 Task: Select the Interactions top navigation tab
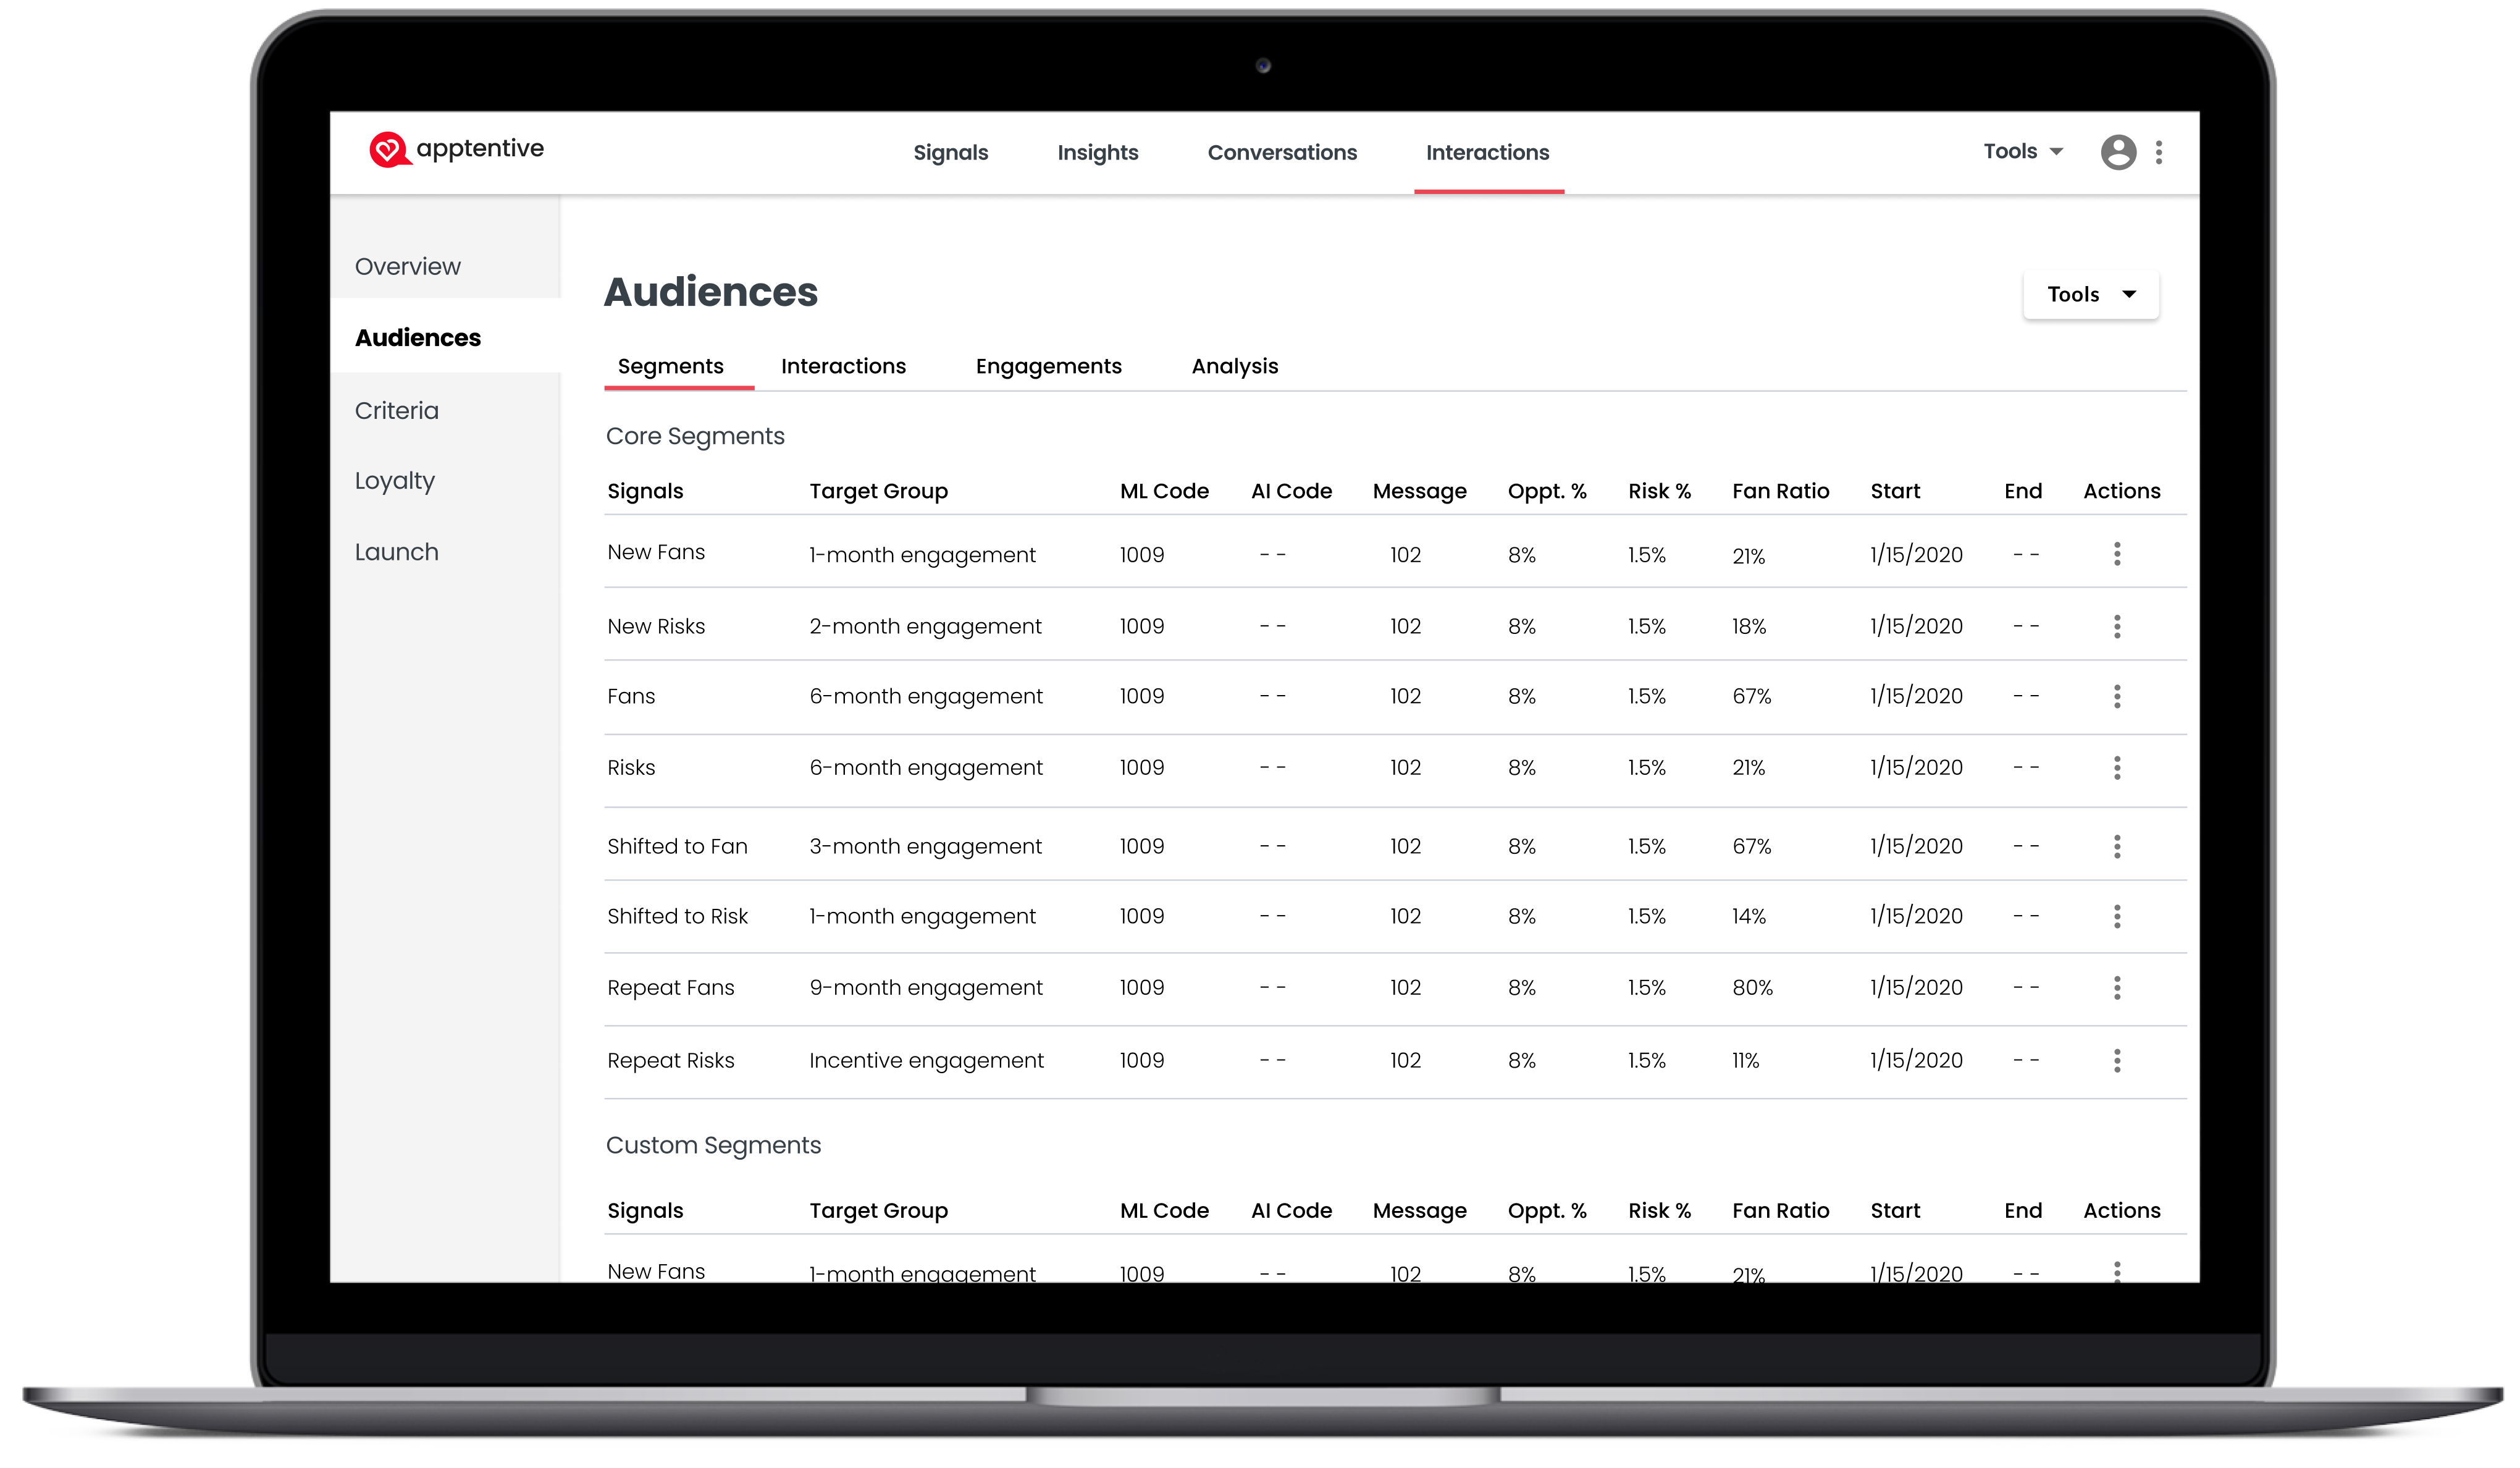tap(1487, 152)
